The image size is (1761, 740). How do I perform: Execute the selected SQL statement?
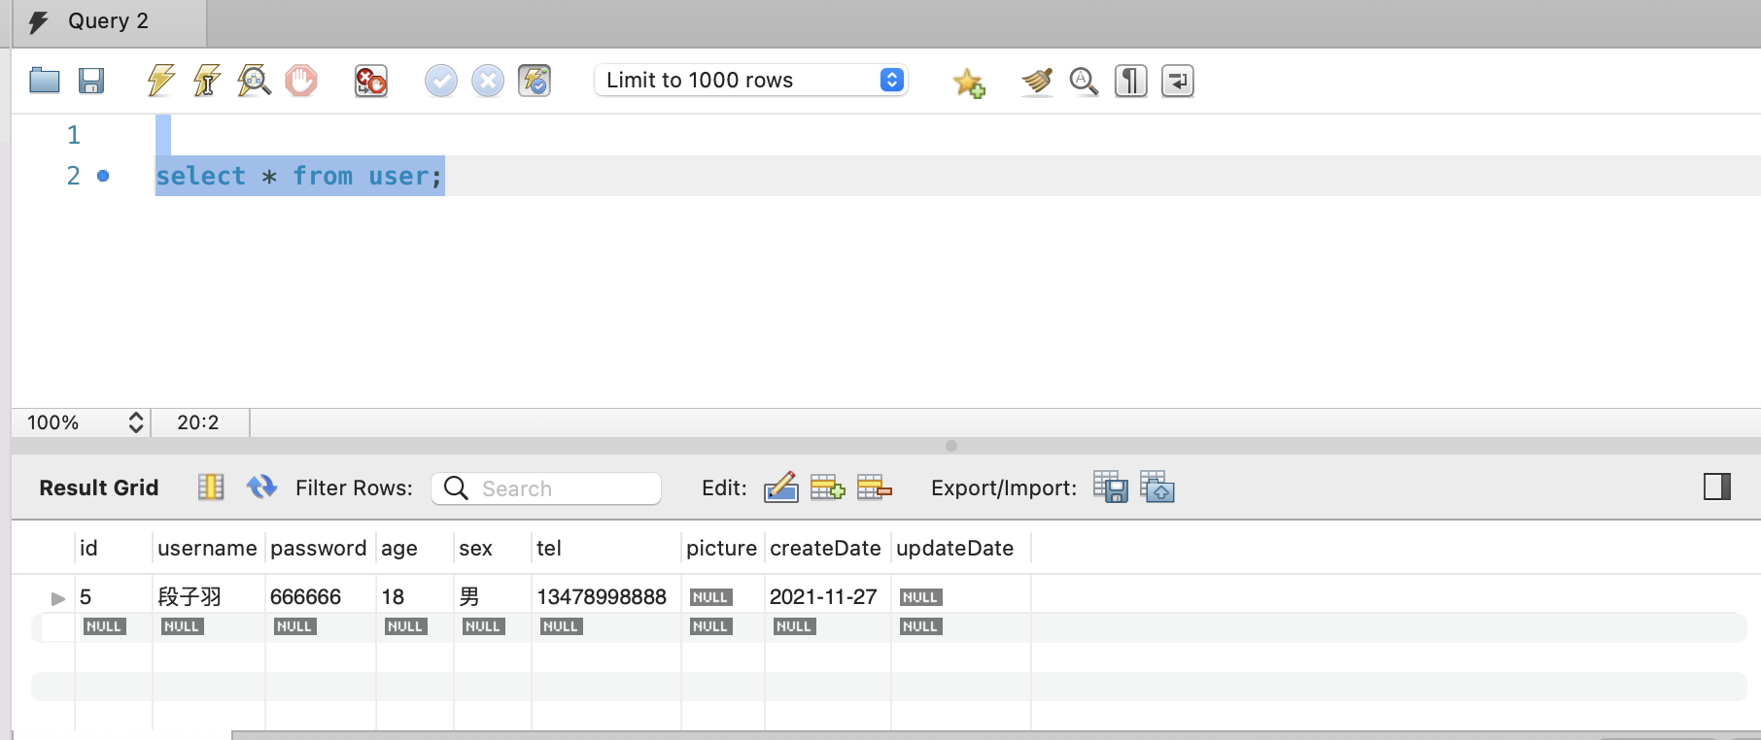161,81
